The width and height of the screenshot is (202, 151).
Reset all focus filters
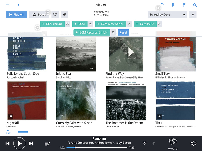tap(123, 32)
